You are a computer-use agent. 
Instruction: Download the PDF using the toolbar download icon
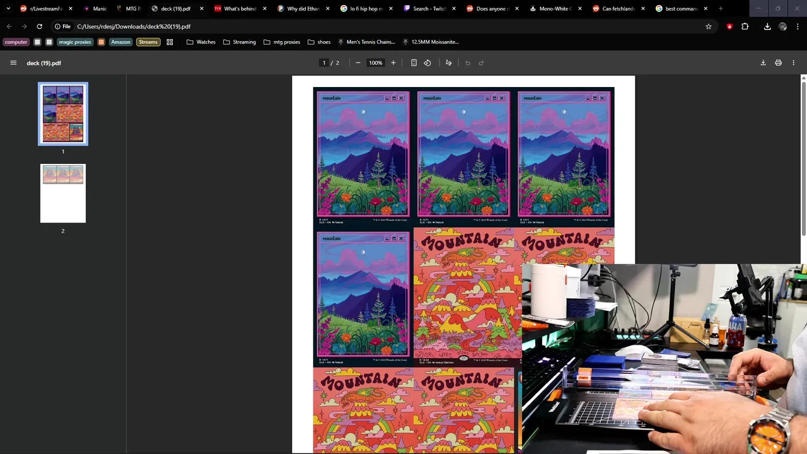(x=763, y=63)
